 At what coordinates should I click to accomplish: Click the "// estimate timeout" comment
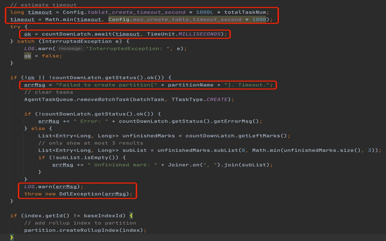(43, 5)
